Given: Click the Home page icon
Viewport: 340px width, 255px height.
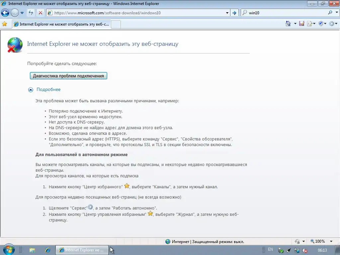Looking at the screenshot, I should pyautogui.click(x=288, y=24).
